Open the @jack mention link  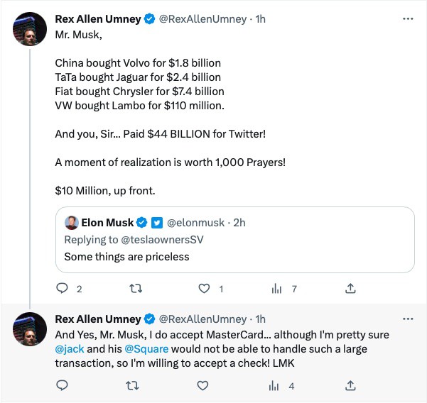[x=69, y=348]
